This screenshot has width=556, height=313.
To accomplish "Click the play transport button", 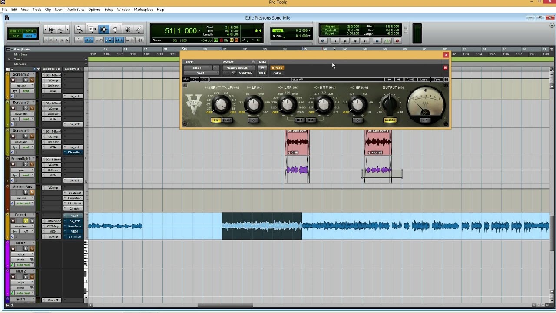I will pyautogui.click(x=387, y=41).
